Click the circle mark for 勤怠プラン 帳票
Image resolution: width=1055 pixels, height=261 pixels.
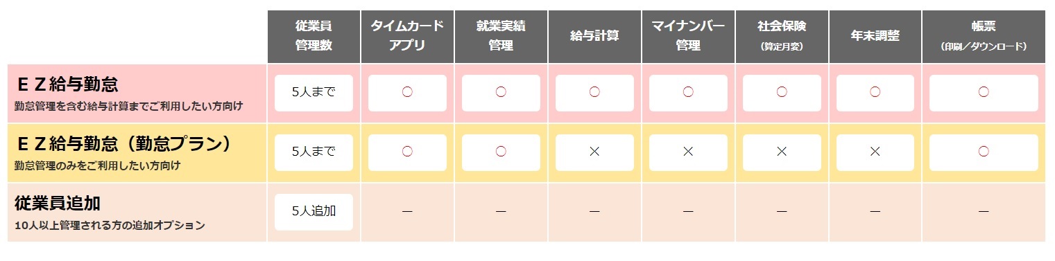pos(984,152)
